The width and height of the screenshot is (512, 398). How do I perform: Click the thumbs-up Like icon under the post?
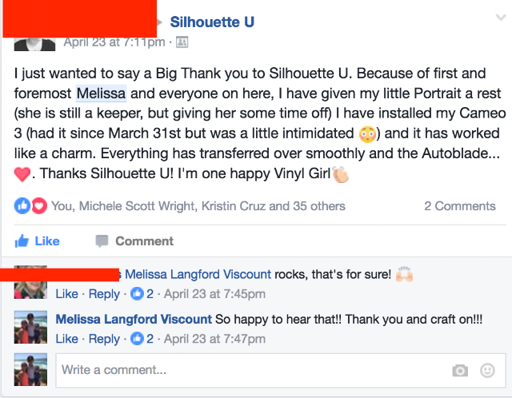(22, 241)
